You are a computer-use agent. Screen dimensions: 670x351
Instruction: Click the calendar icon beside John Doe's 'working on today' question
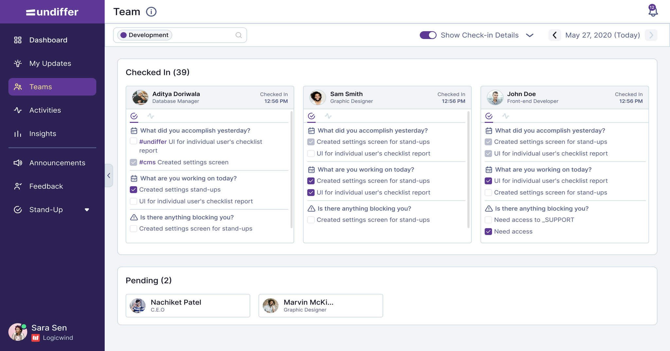click(489, 170)
